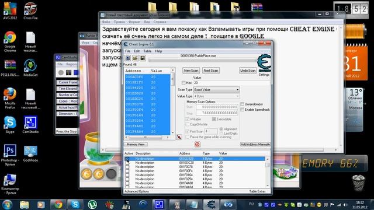
Task: Select Google Chrome desktop icon
Action: click(10, 41)
